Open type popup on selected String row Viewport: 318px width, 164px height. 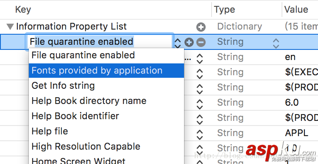point(276,43)
